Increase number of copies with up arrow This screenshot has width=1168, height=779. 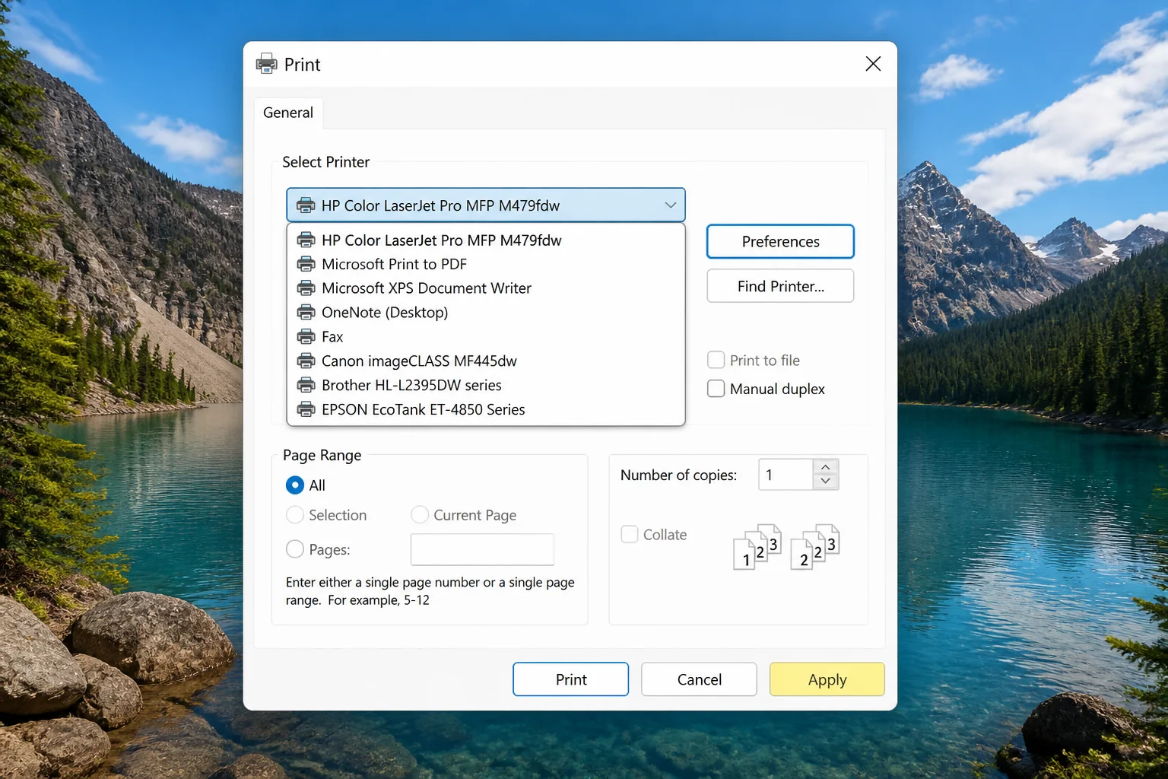coord(826,467)
